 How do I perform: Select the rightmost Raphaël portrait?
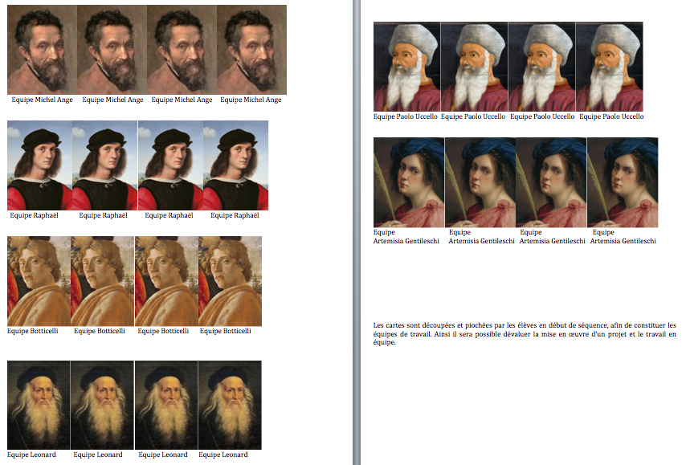[236, 165]
